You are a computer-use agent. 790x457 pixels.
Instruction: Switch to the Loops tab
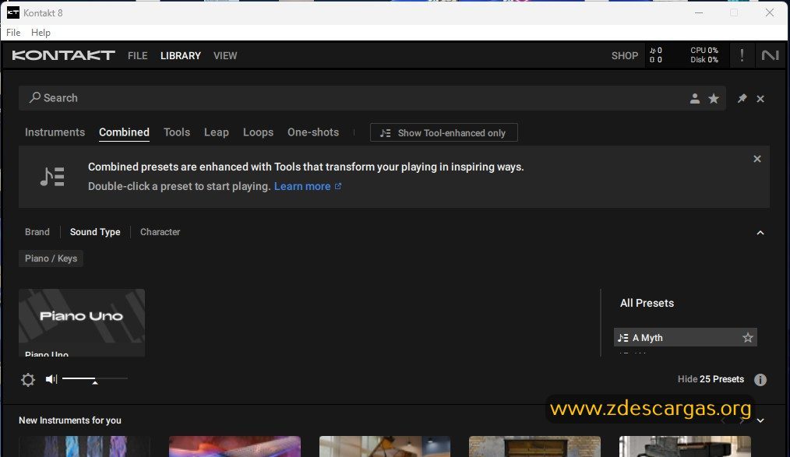(258, 132)
